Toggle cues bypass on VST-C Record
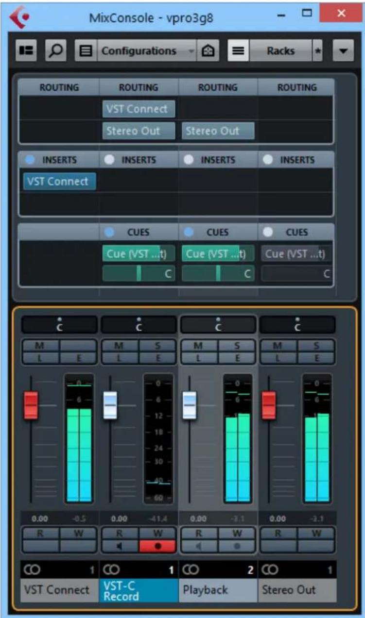 [109, 232]
